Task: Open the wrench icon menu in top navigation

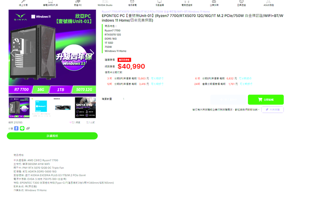Action: tap(23, 3)
